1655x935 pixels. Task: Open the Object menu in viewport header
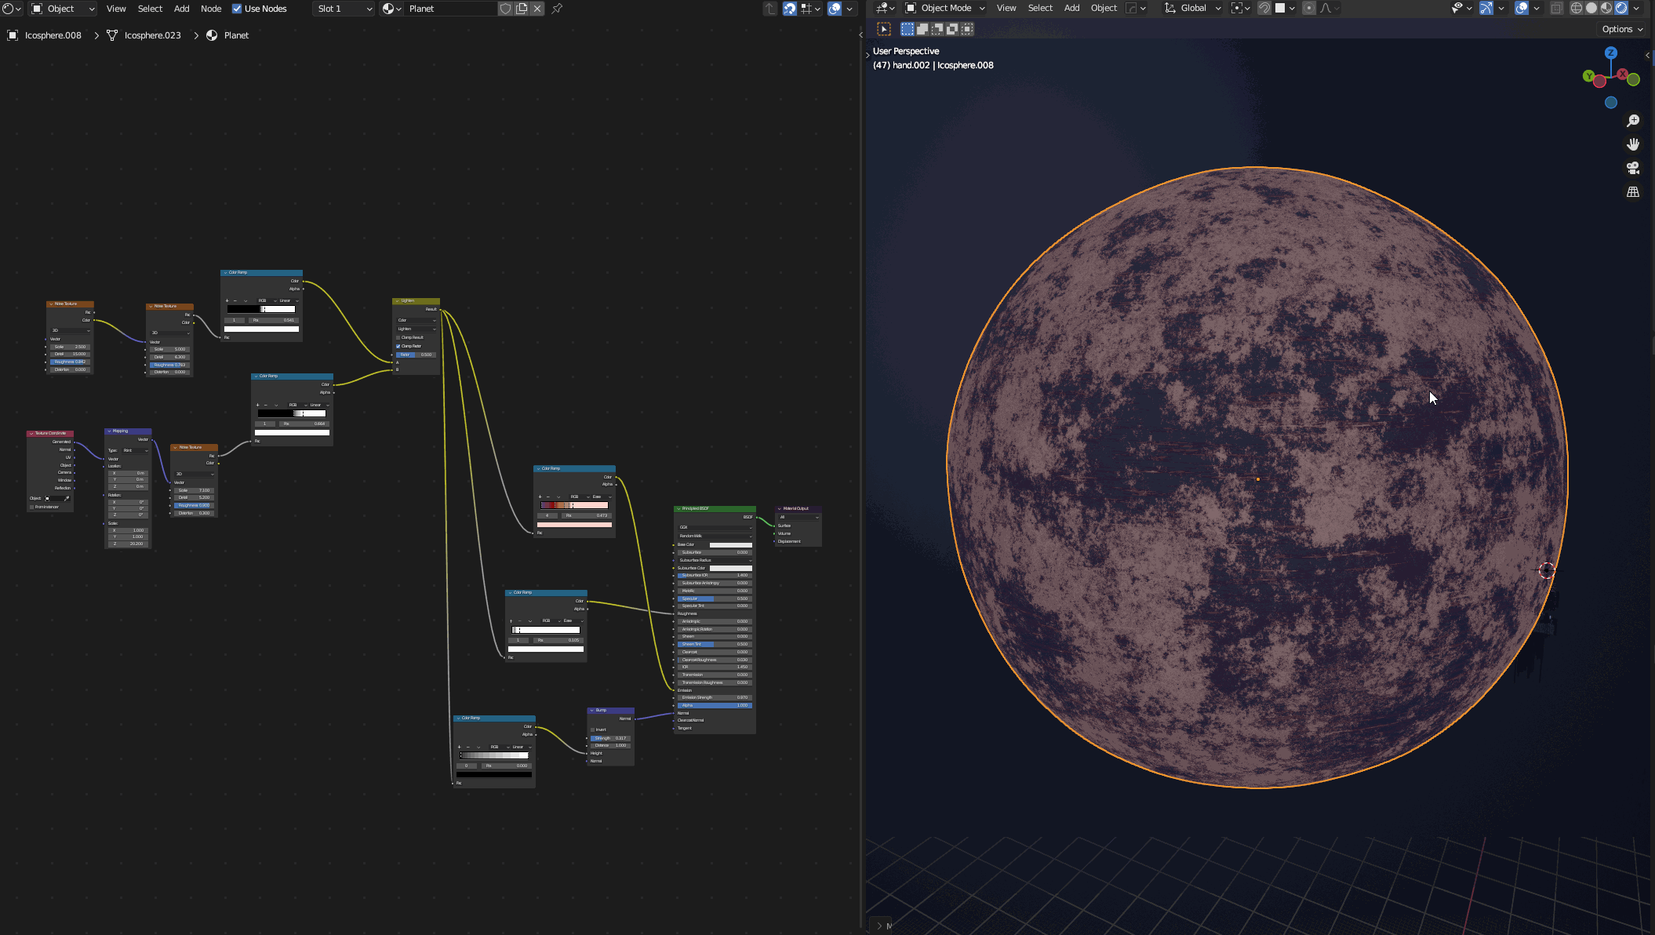point(1104,8)
